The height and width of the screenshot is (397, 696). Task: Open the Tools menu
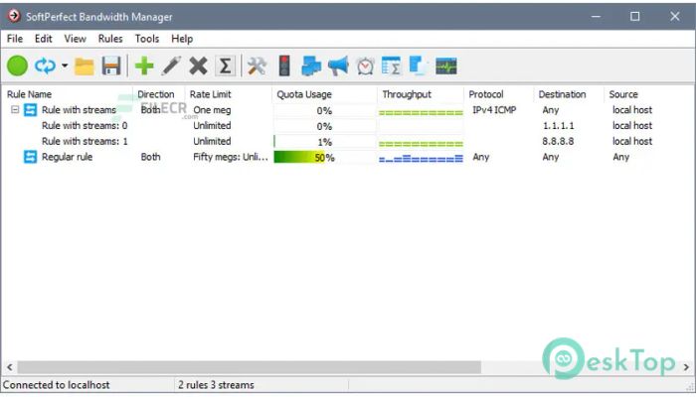pos(147,39)
